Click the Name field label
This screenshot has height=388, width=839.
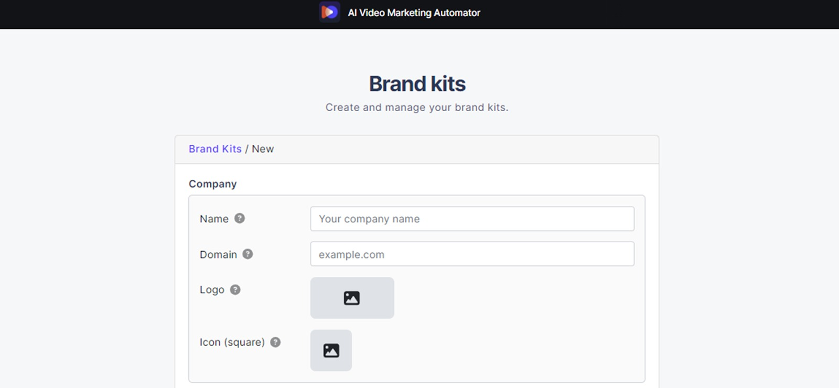tap(214, 219)
